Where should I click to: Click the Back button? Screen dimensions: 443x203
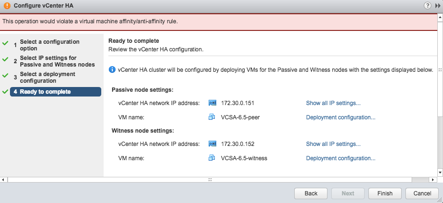click(x=311, y=193)
